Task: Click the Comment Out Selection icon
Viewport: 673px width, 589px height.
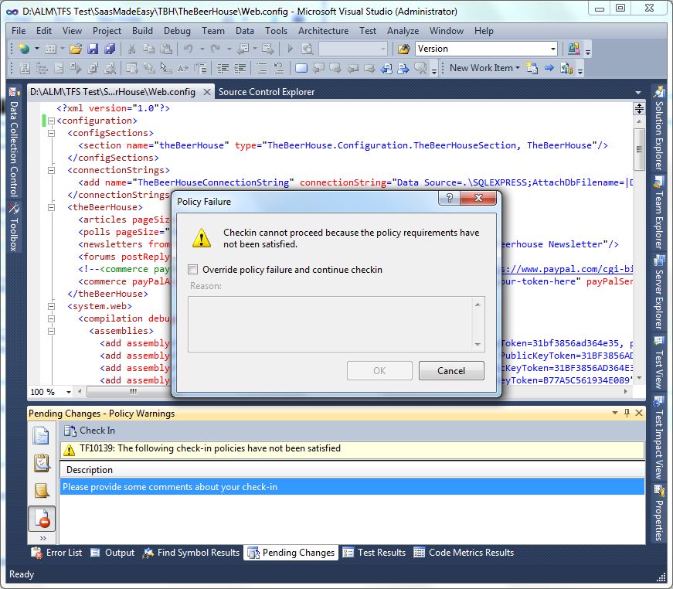Action: tap(261, 68)
